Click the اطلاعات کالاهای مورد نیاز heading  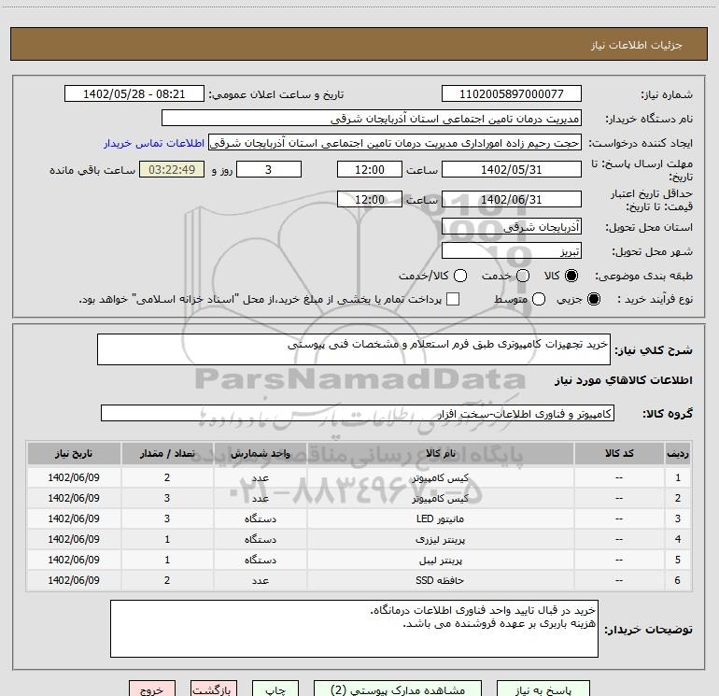(x=624, y=380)
